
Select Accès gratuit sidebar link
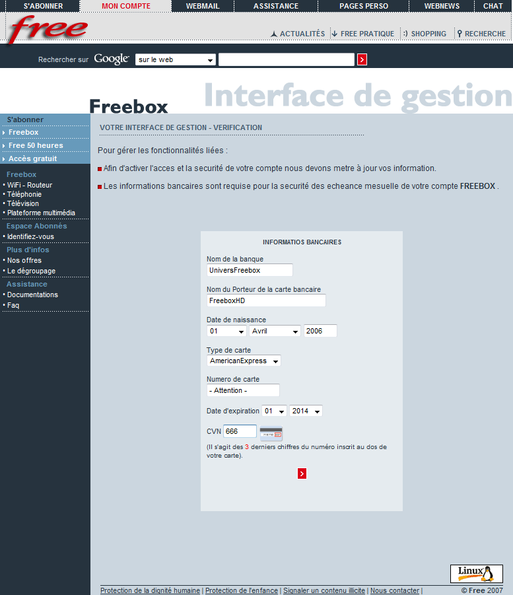click(32, 159)
